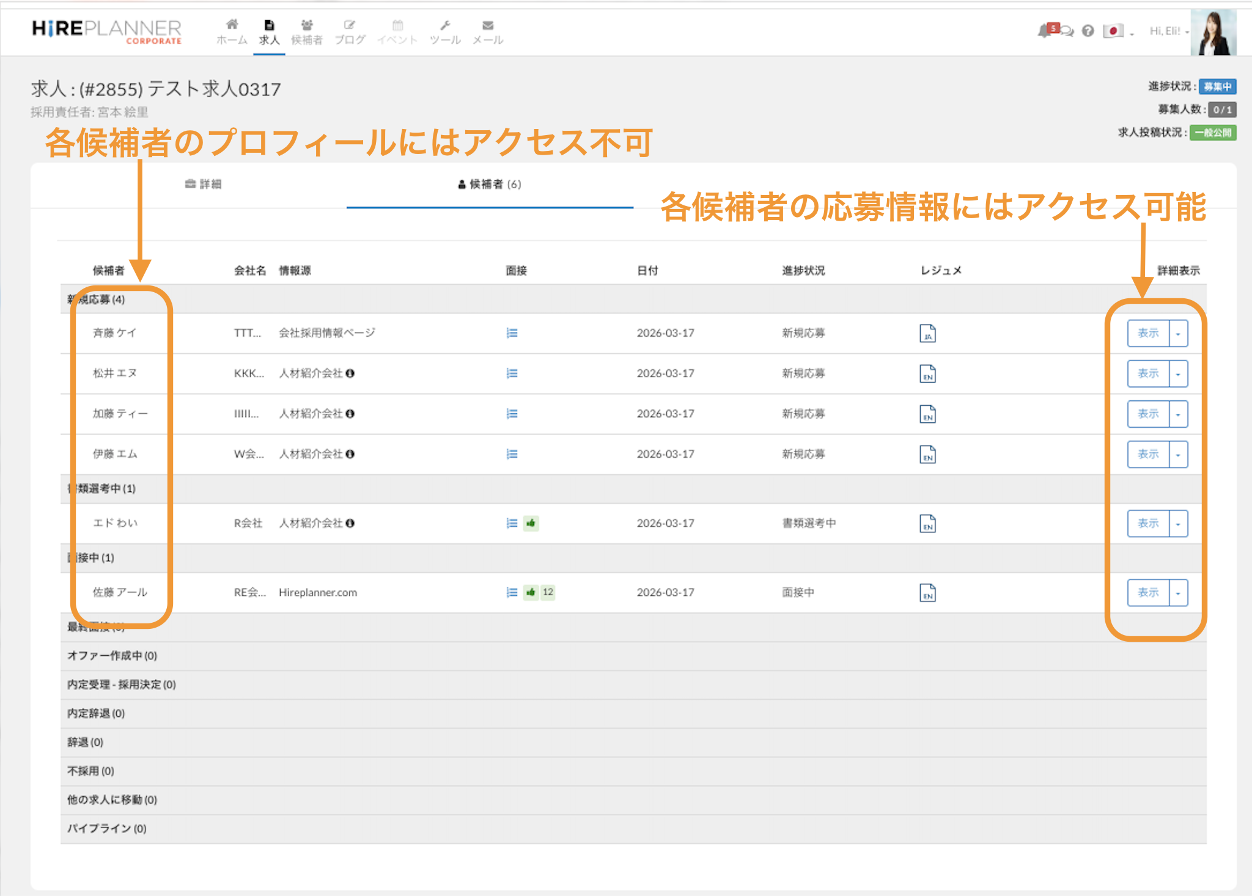The image size is (1252, 896).
Task: Expand the dropdown arrow next to 伊藤 エム's 表示
Action: (1178, 455)
